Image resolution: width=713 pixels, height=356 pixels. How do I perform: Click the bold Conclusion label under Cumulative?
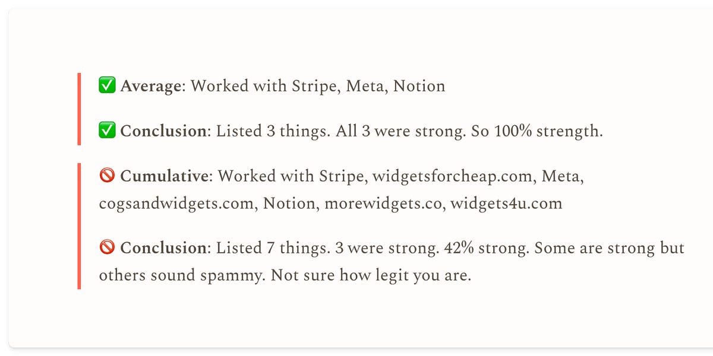click(x=163, y=247)
